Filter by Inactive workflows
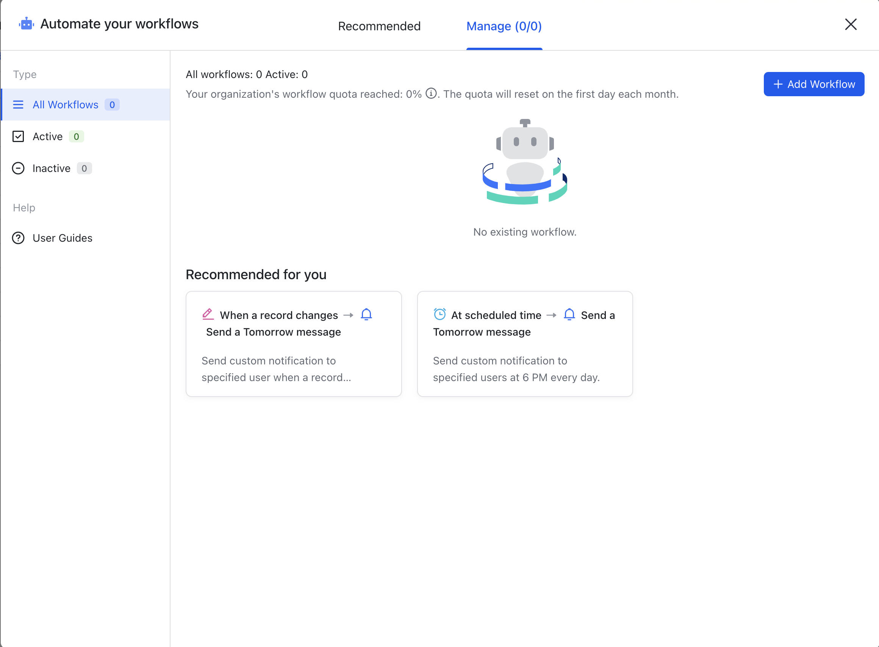Image resolution: width=879 pixels, height=647 pixels. click(51, 169)
